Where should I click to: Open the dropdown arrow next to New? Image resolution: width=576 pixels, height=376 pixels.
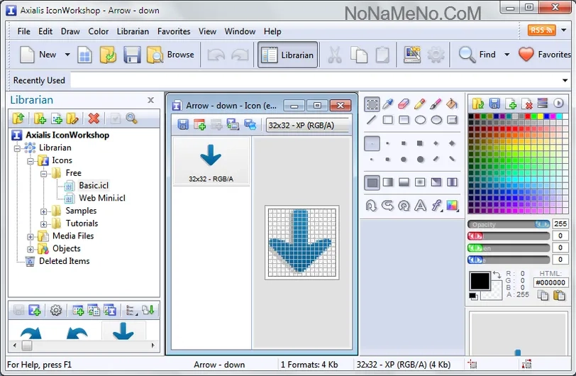click(67, 55)
